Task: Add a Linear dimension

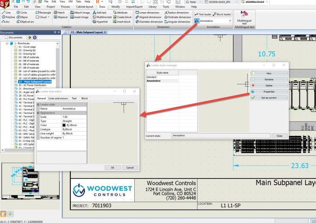Action: point(147,13)
